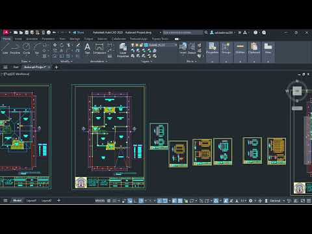Screen dimensions: 312x234
Task: Open the quick access toolbar customize arrow
Action: 70,32
